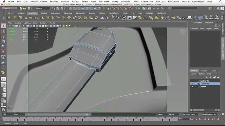The image size is (225, 126).
Task: Create a polygon cube from shelf
Action: click(15, 18)
